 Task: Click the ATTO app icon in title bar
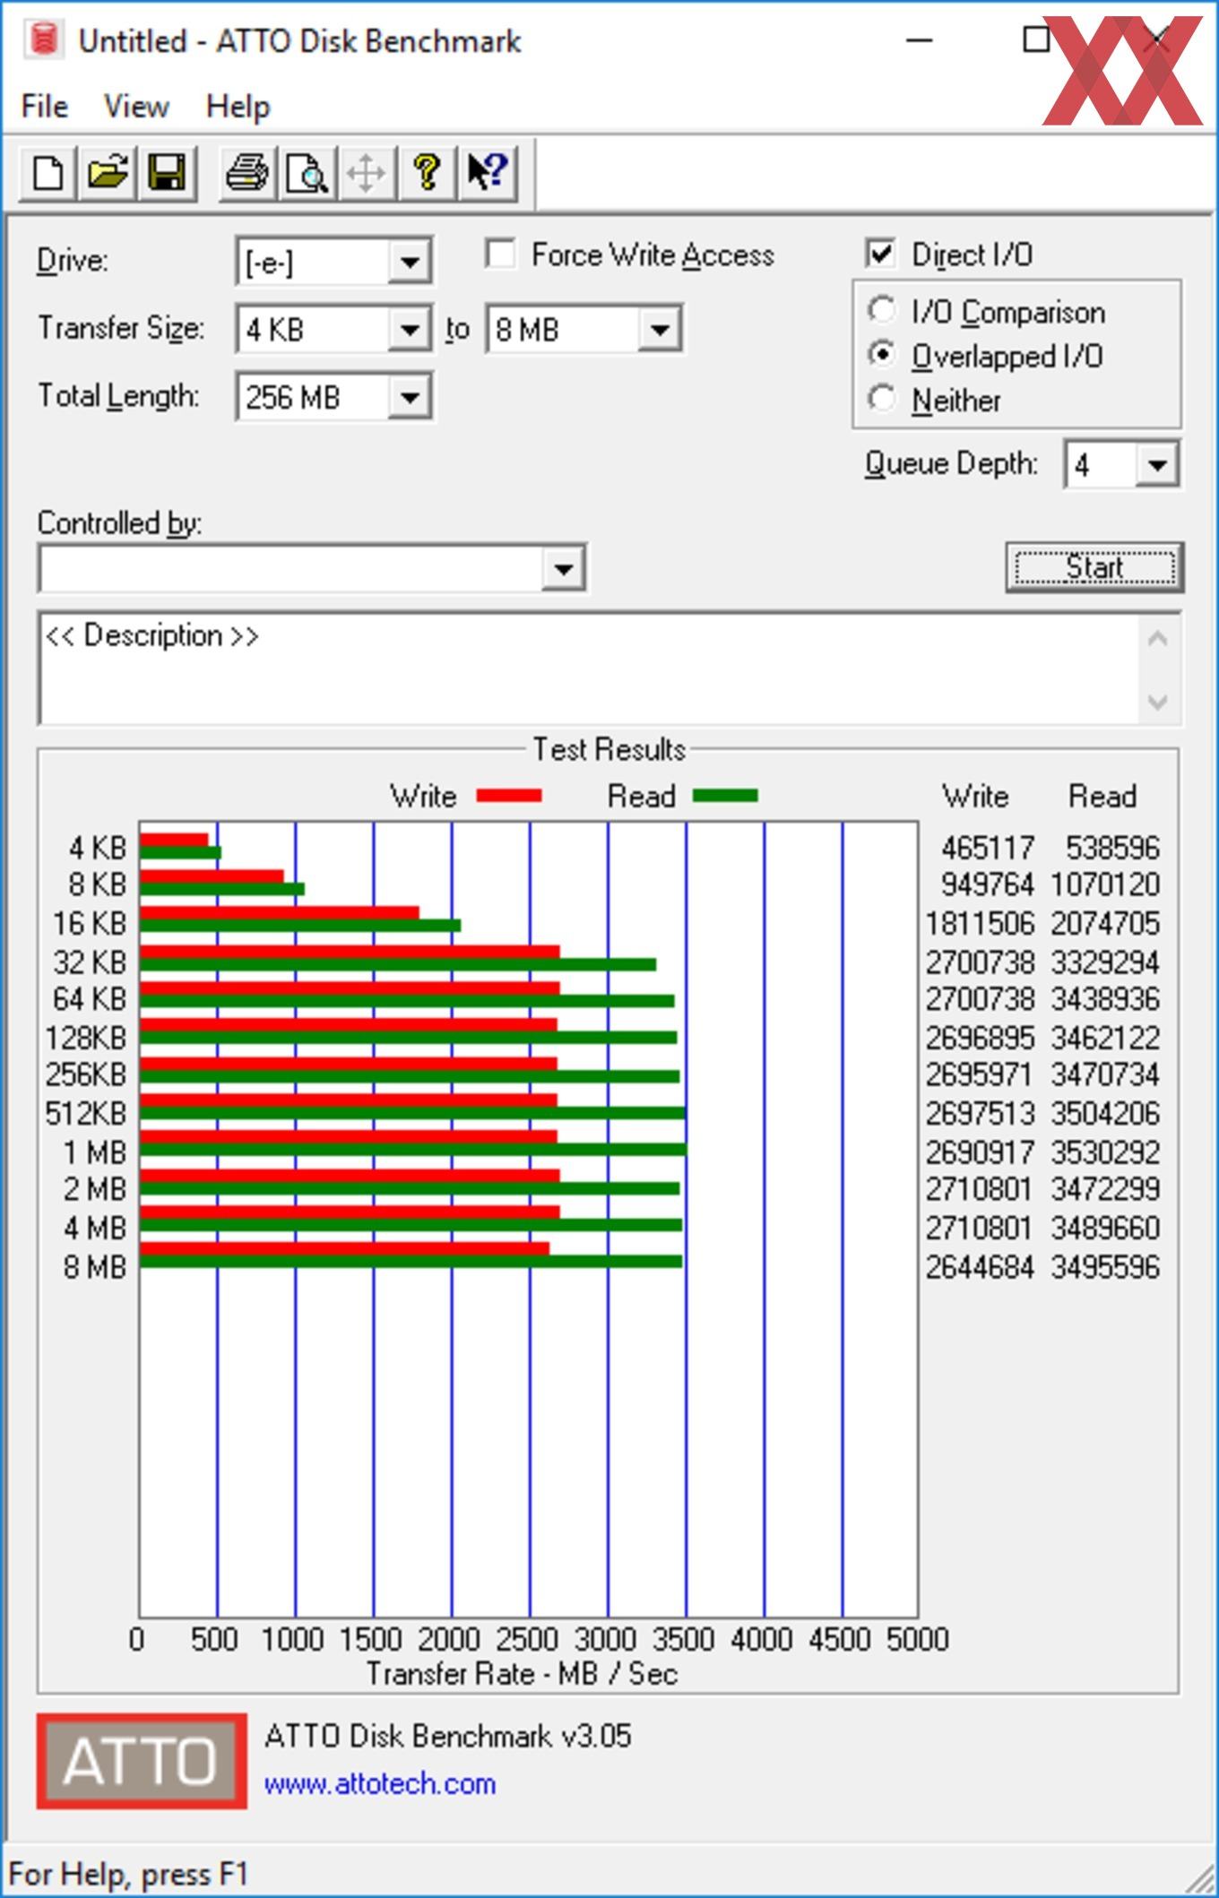pos(44,40)
